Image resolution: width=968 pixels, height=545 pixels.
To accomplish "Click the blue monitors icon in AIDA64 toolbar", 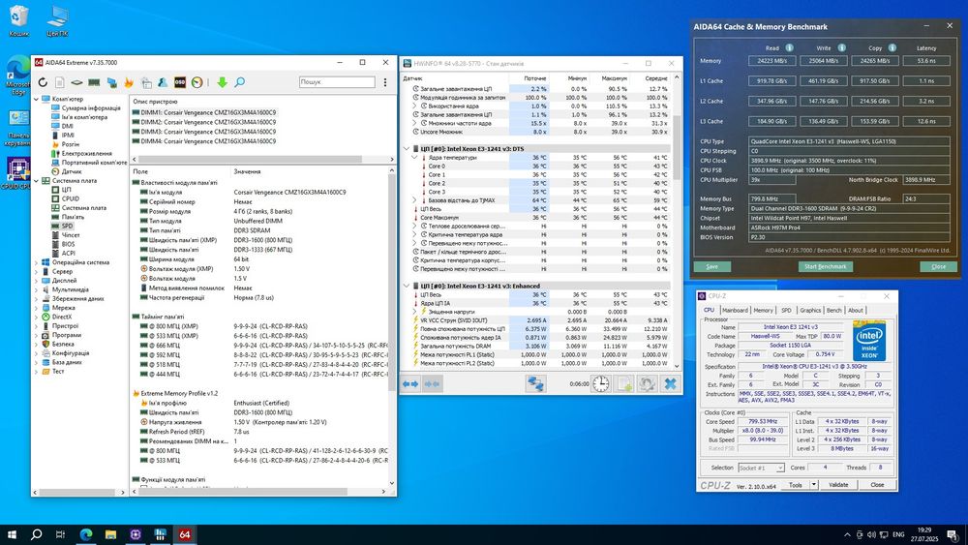I will pyautogui.click(x=111, y=82).
